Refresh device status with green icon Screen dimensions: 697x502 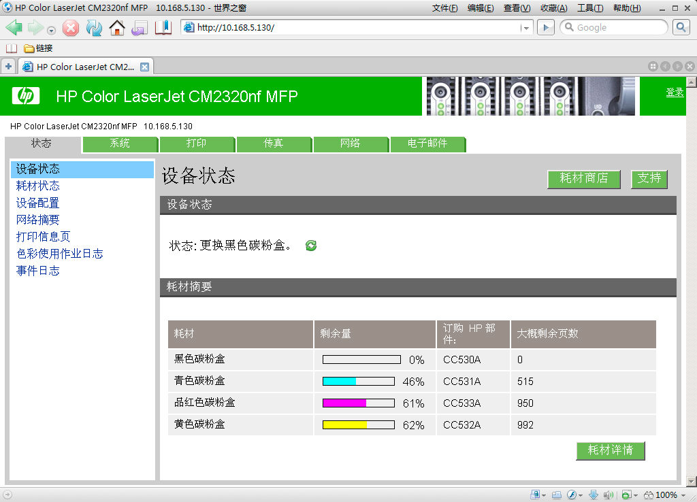(311, 246)
